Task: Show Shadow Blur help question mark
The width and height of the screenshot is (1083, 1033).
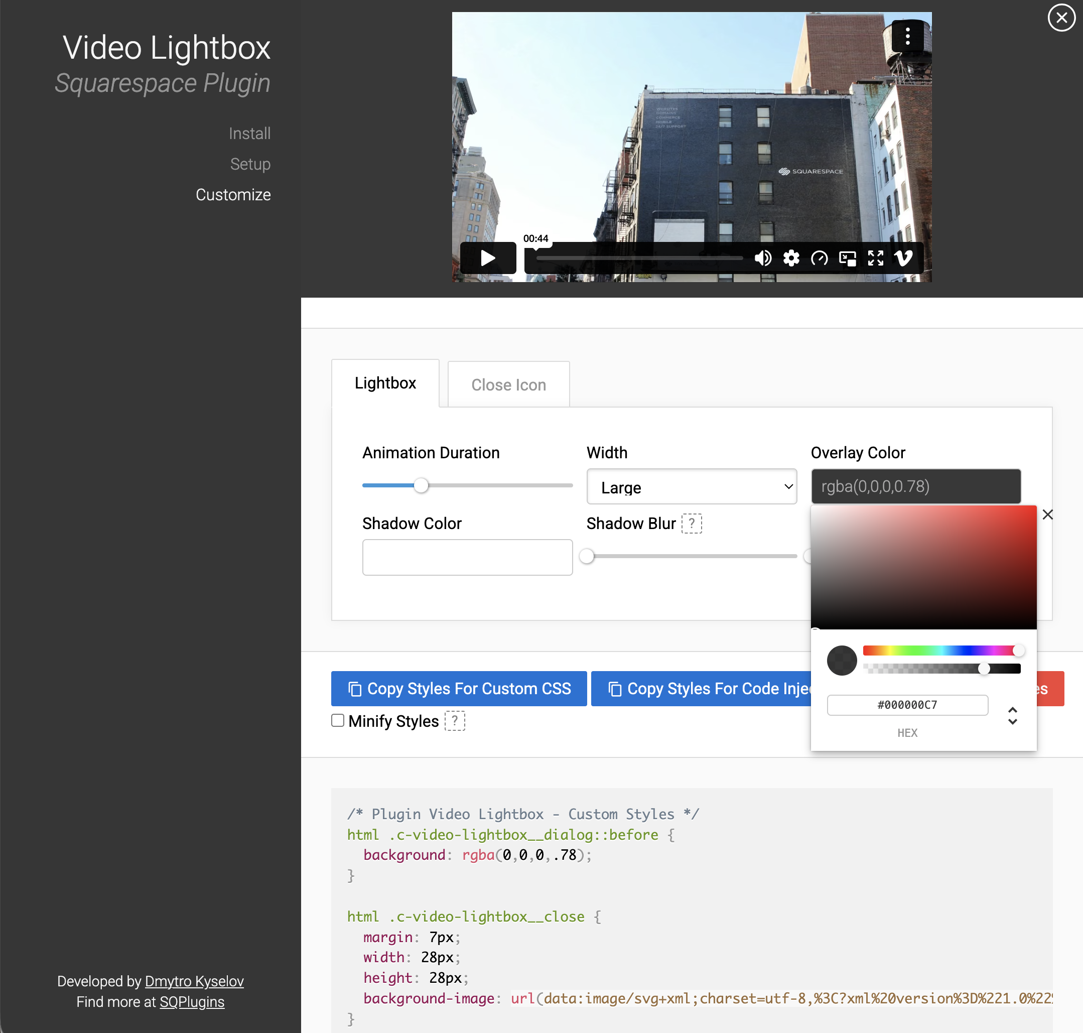Action: [x=692, y=524]
